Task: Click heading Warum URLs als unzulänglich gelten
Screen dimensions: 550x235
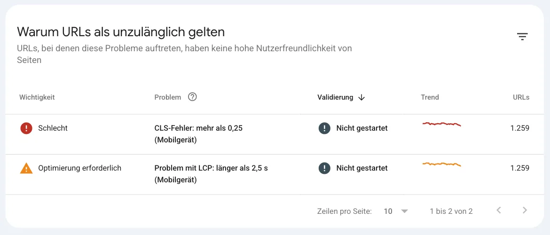Action: (x=121, y=32)
